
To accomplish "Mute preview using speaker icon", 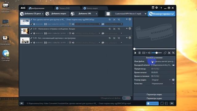I will click(x=149, y=53).
